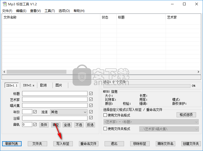The height and width of the screenshot is (151, 203).
Task: Switch to the 歌词 tab
Action: pos(43,85)
